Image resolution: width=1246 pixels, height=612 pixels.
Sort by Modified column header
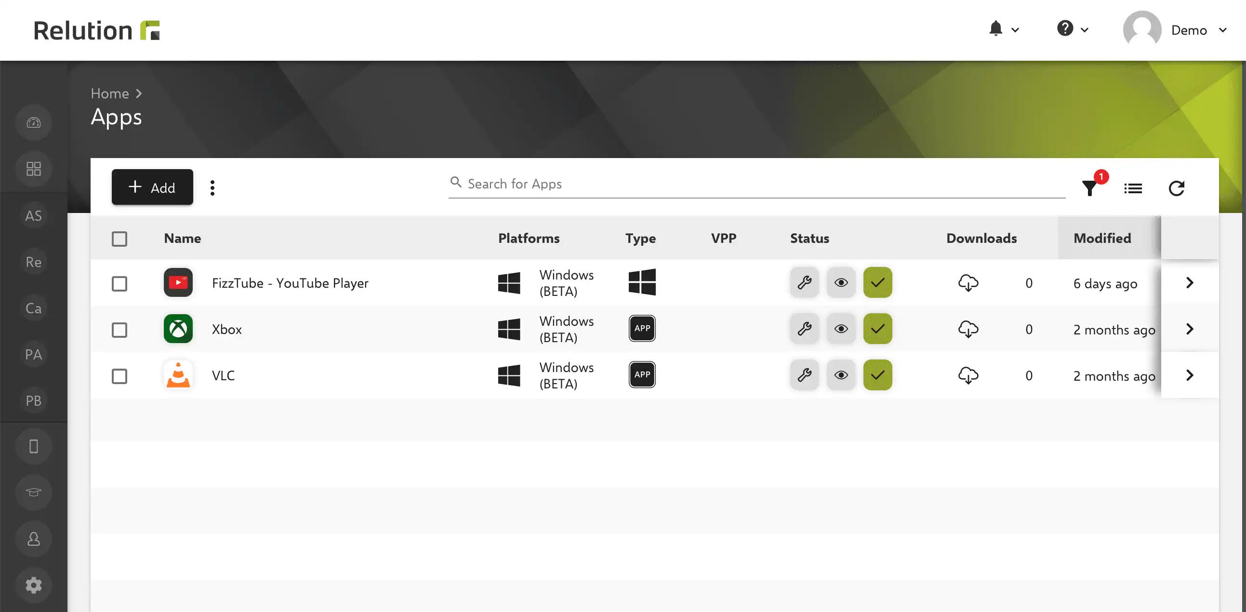click(1102, 238)
